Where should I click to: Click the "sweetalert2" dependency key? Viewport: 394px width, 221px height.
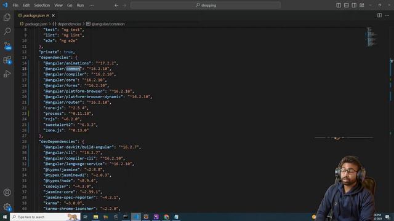point(58,125)
